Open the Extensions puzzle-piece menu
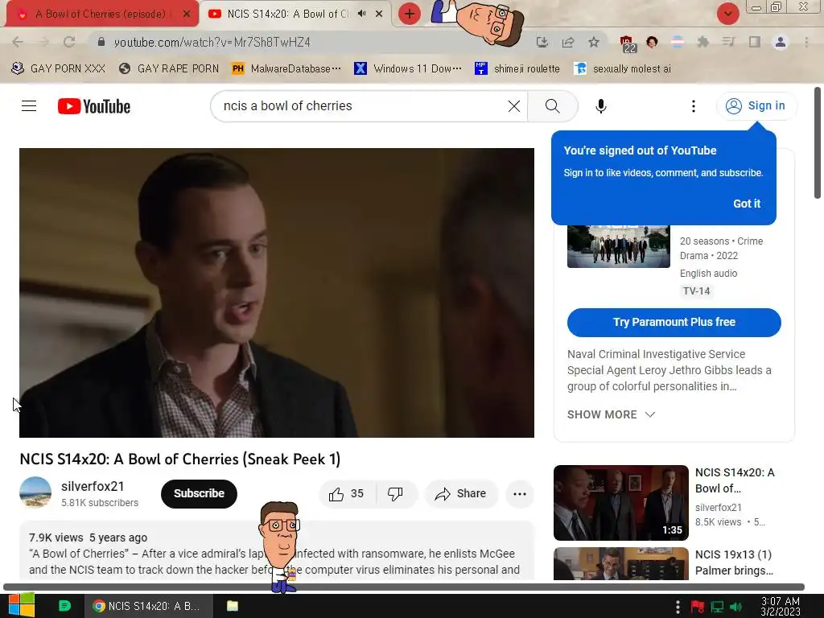Viewport: 824px width, 618px height. pos(703,42)
